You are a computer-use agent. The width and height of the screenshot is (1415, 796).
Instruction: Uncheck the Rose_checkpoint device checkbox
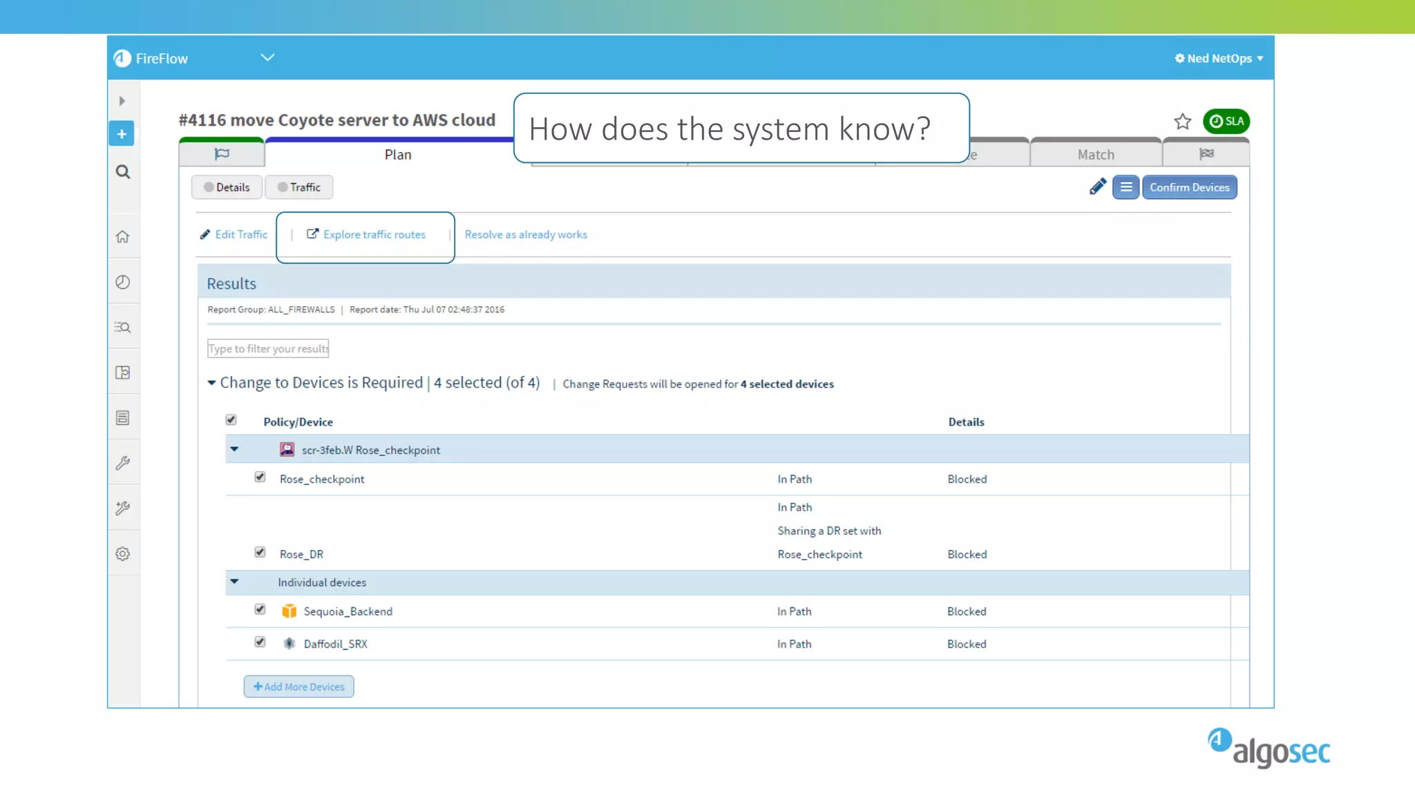pos(260,477)
